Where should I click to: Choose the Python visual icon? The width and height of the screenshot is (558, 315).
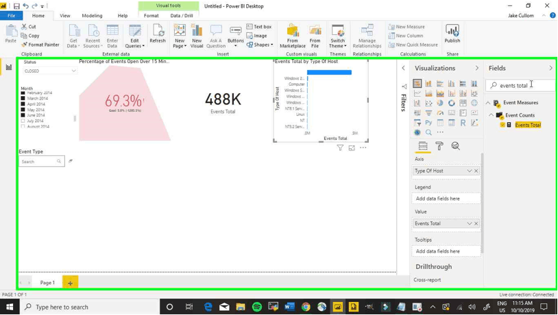(428, 123)
